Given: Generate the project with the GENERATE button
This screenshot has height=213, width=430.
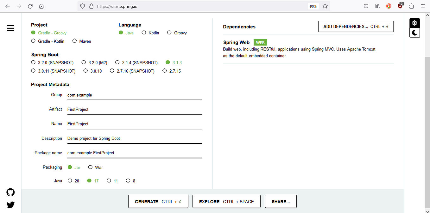Looking at the screenshot, I should point(158,201).
